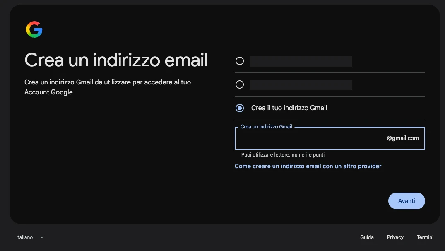The image size is (445, 251).
Task: Click the Avanti button
Action: pyautogui.click(x=407, y=201)
